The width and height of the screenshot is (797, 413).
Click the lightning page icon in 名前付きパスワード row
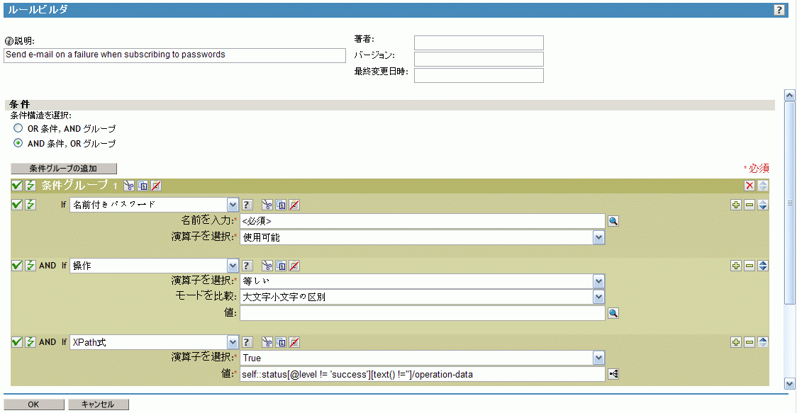(30, 205)
